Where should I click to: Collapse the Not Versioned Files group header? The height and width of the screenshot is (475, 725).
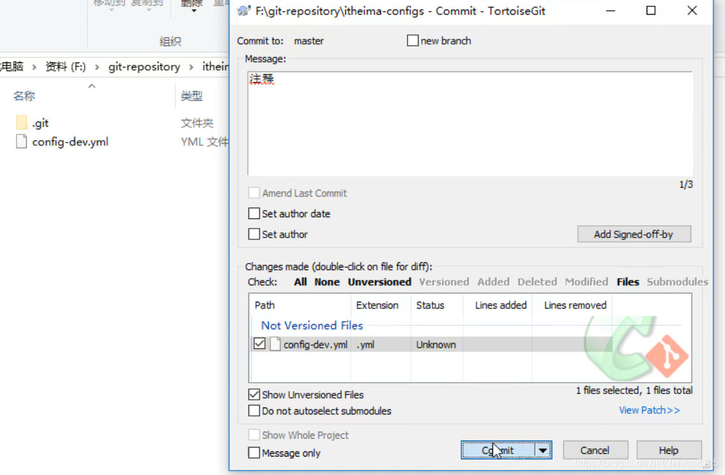pyautogui.click(x=312, y=325)
